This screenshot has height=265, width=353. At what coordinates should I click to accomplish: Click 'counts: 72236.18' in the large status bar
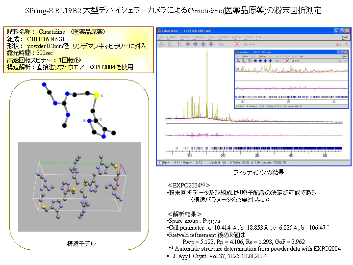point(274,162)
